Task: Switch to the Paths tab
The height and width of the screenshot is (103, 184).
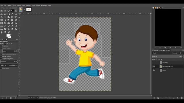Action: pos(168,50)
